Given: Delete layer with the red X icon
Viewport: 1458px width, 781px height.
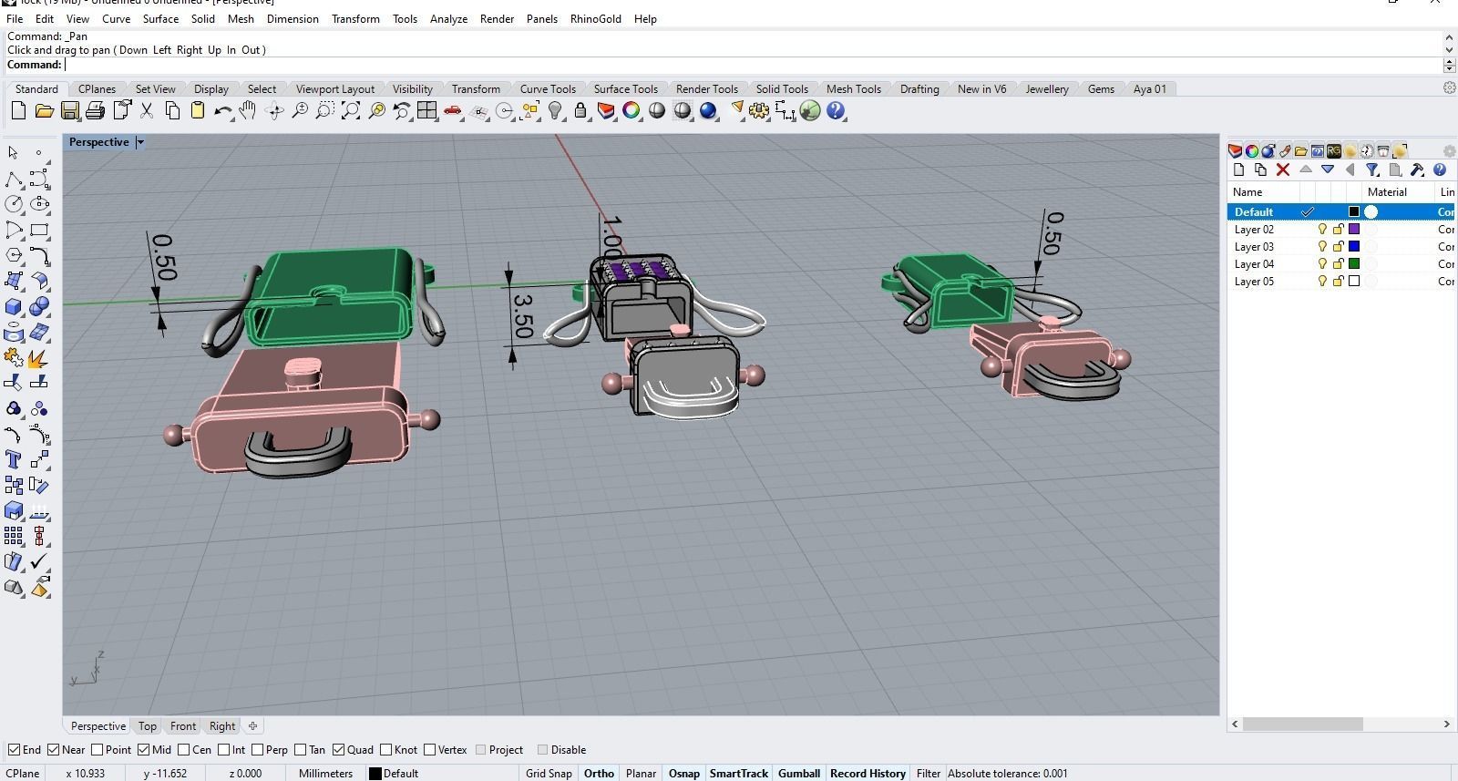Looking at the screenshot, I should (1283, 170).
